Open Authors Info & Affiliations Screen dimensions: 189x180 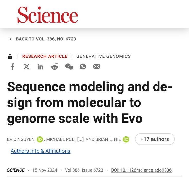(40, 151)
